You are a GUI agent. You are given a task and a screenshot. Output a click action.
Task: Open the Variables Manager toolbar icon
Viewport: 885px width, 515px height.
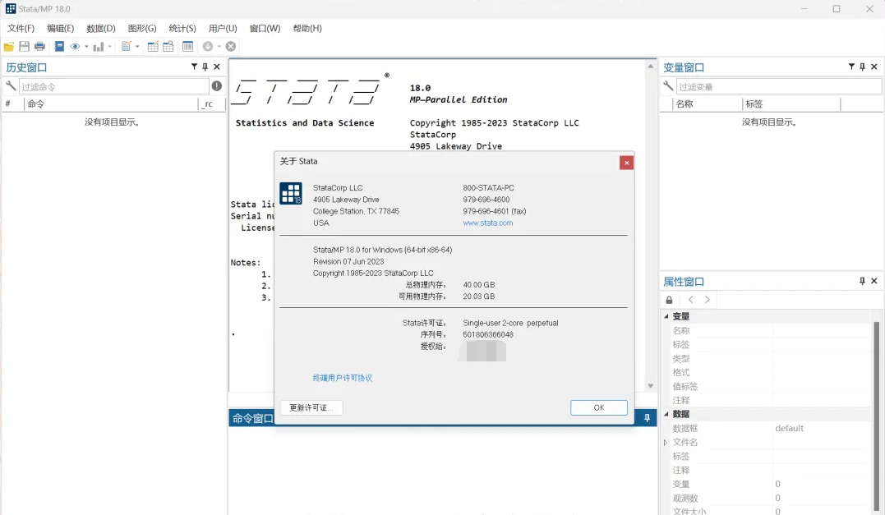click(x=188, y=47)
